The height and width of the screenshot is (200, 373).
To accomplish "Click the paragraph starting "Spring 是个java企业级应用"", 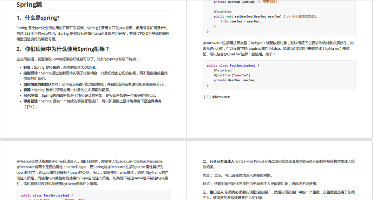I will (93, 34).
